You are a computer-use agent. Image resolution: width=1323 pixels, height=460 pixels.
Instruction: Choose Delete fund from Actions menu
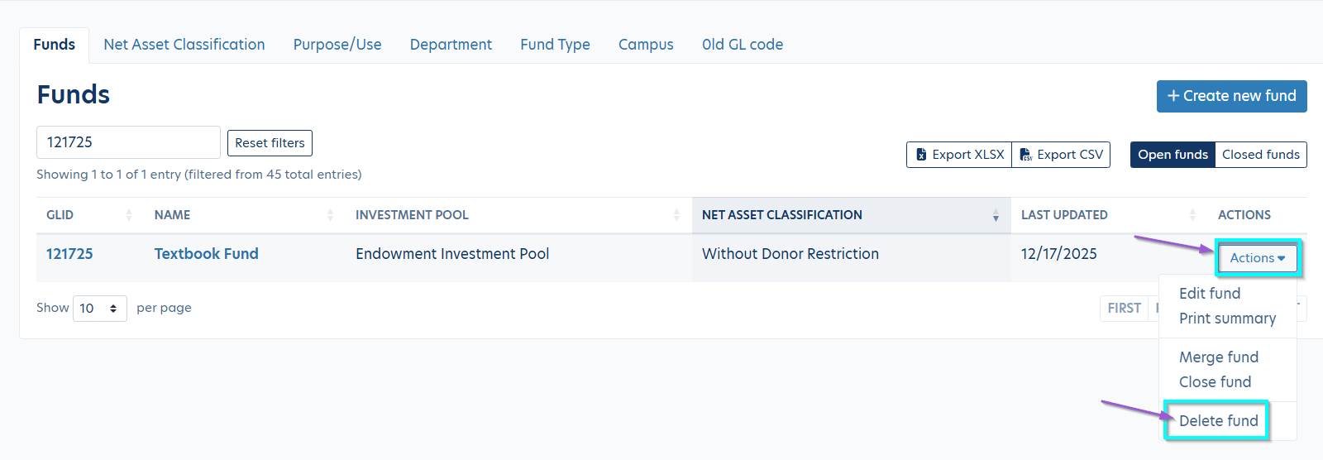[x=1218, y=421]
